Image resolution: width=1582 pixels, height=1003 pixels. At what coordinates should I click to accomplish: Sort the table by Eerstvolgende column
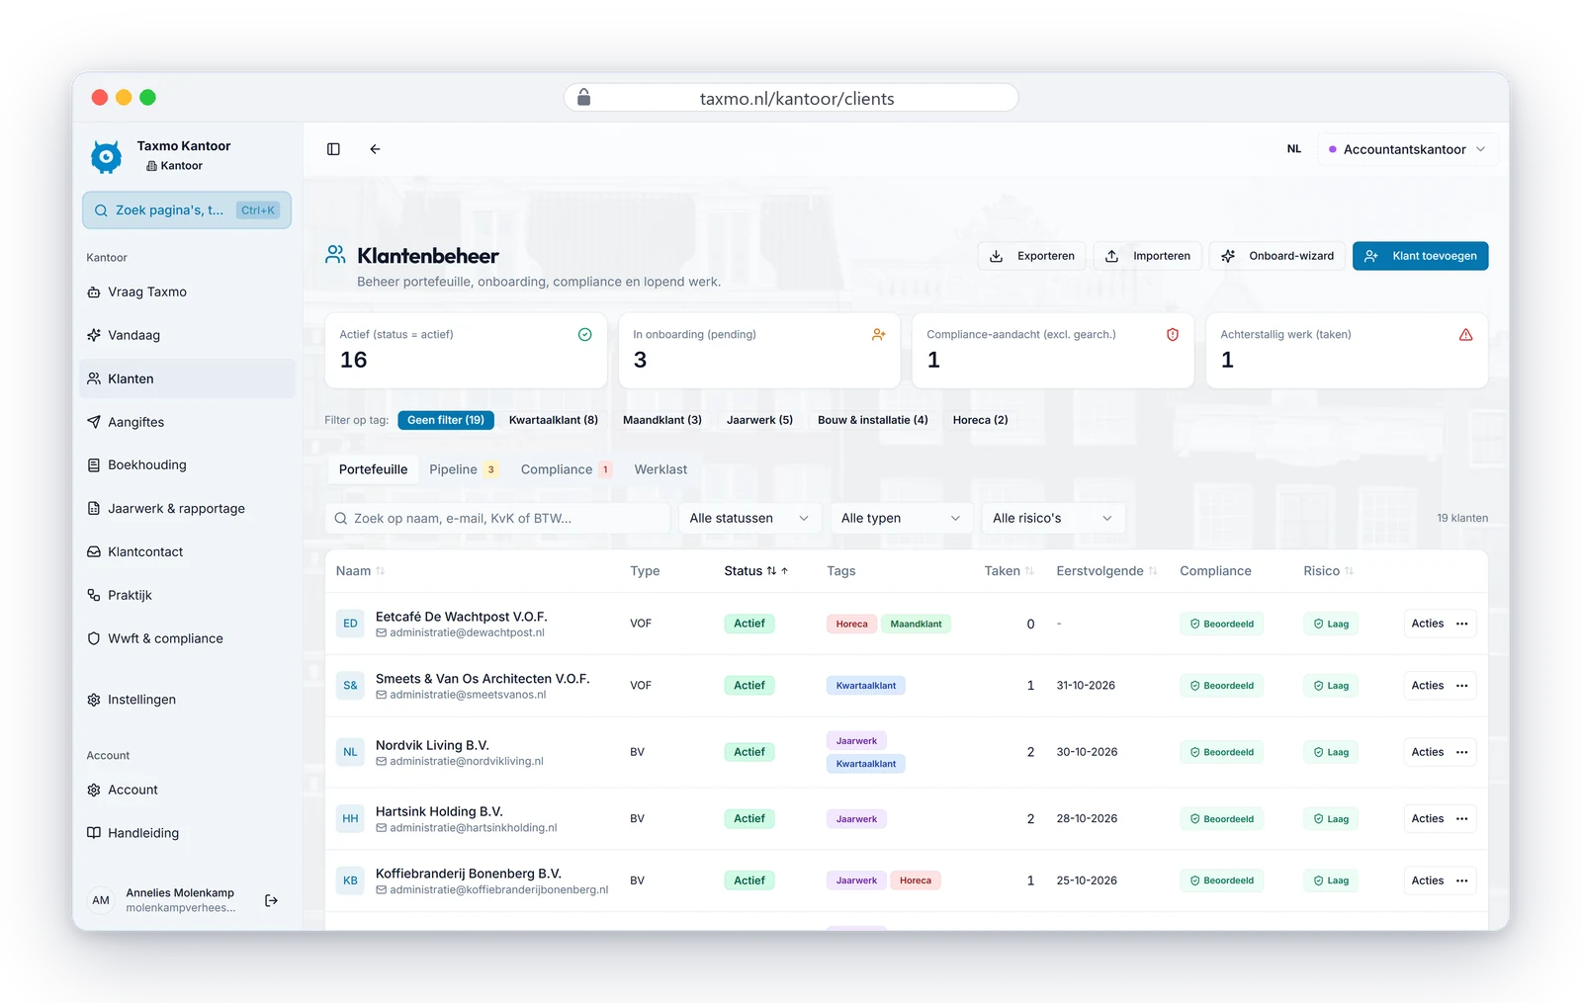point(1106,571)
